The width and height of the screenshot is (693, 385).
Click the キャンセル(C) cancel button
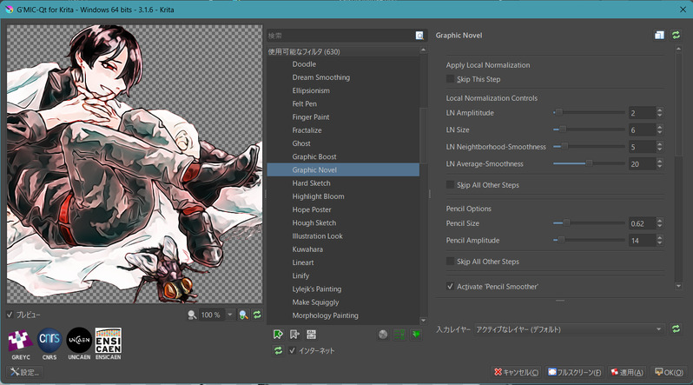516,372
